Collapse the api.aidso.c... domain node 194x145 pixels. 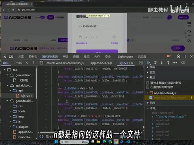point(7,85)
